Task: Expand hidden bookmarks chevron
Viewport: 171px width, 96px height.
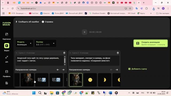Action: point(151,13)
